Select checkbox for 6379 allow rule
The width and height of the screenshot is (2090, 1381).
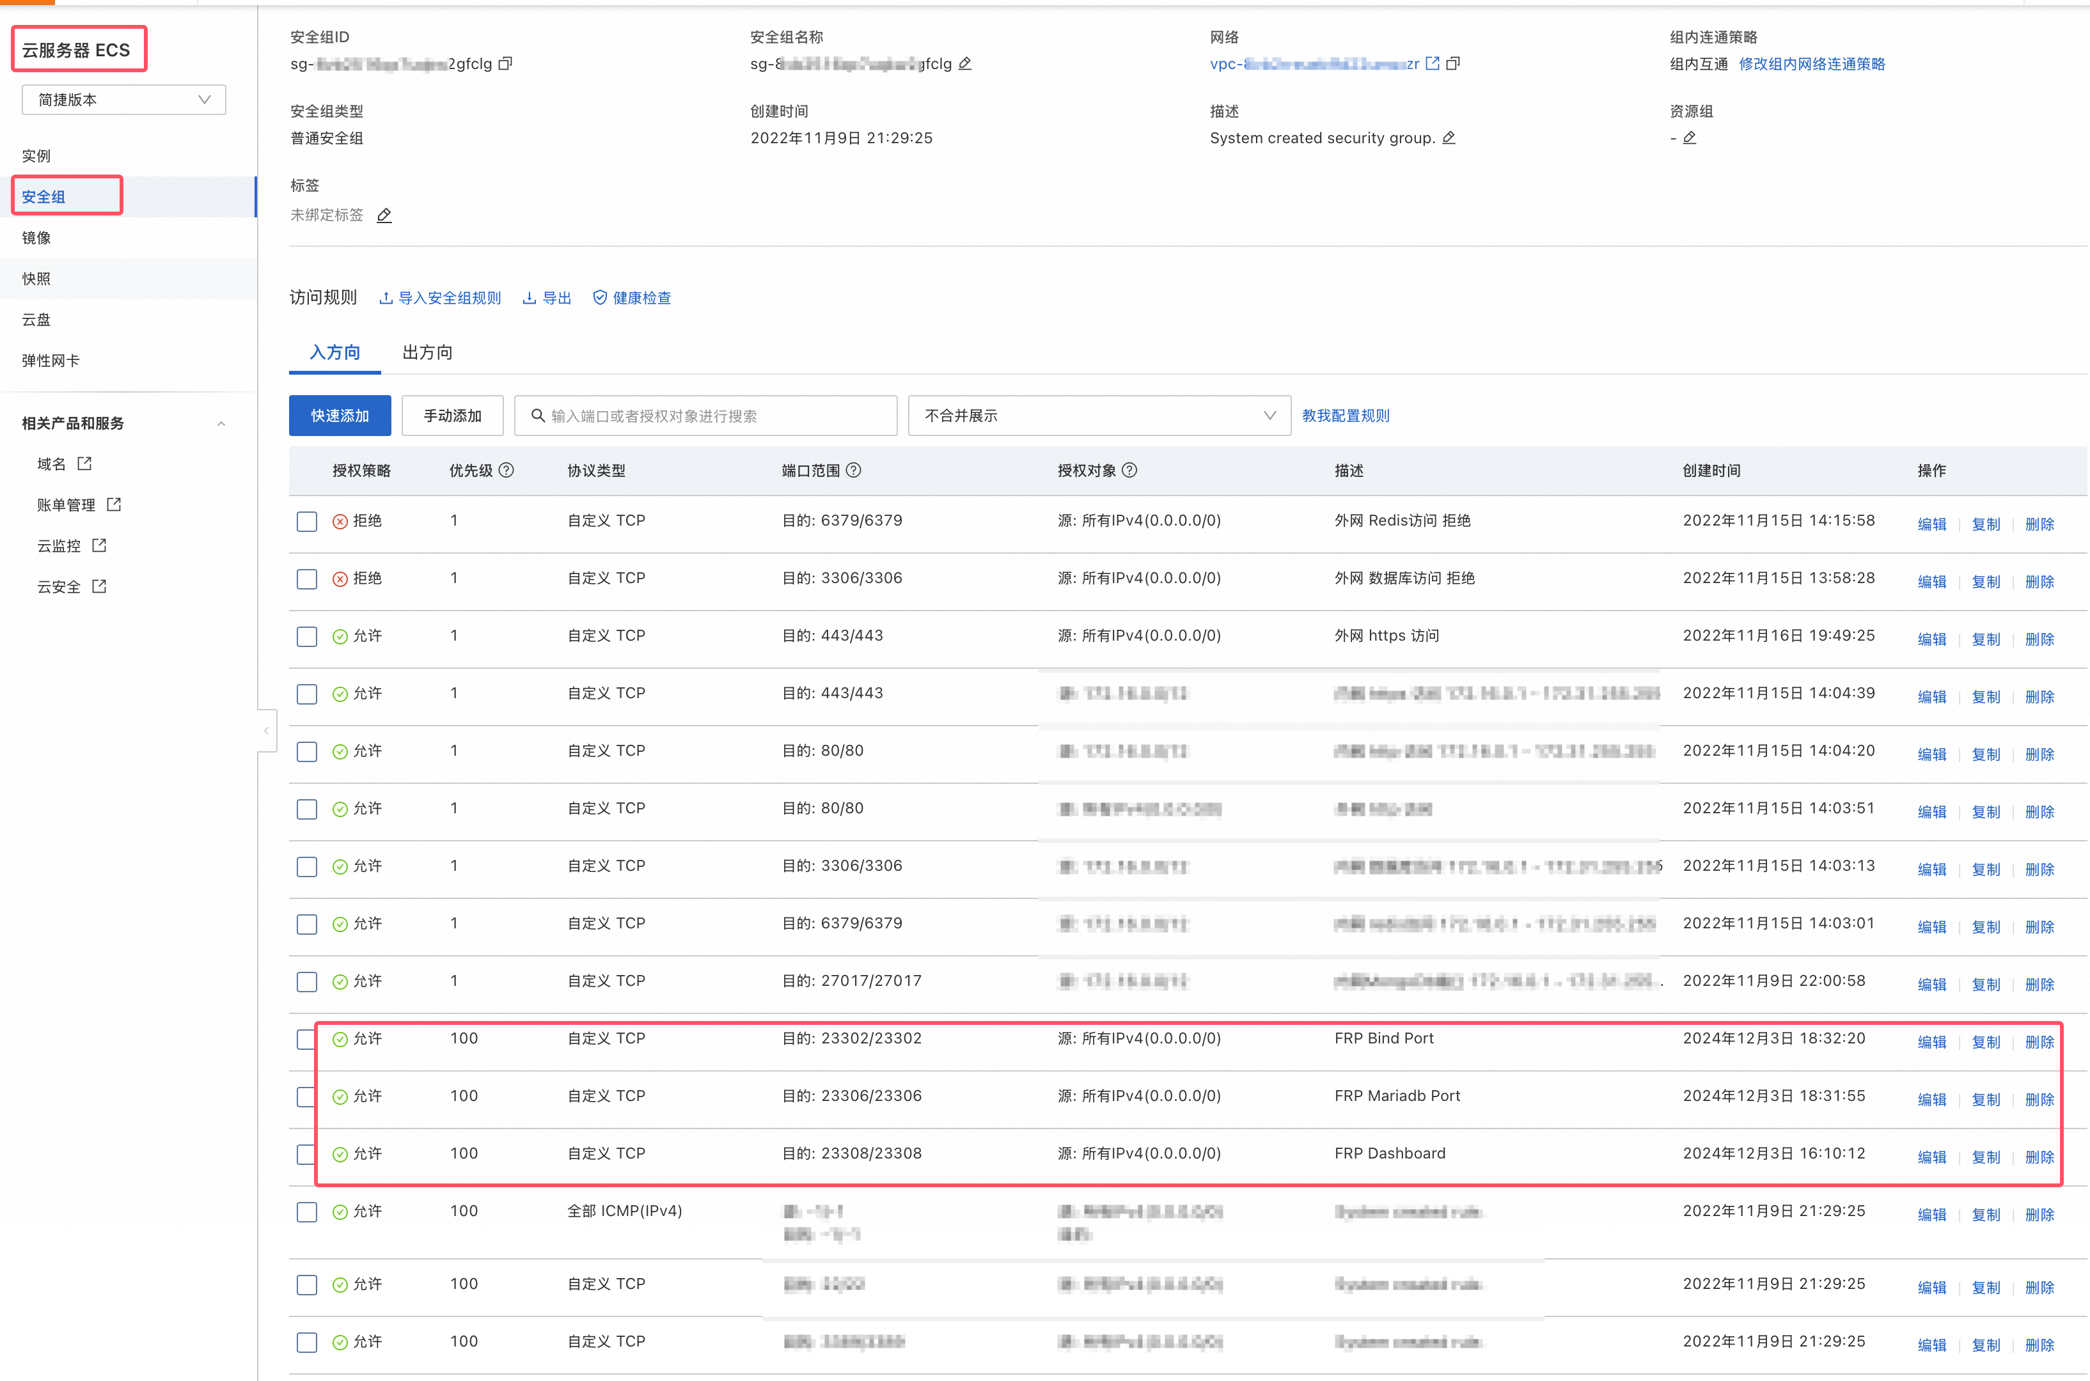[306, 924]
